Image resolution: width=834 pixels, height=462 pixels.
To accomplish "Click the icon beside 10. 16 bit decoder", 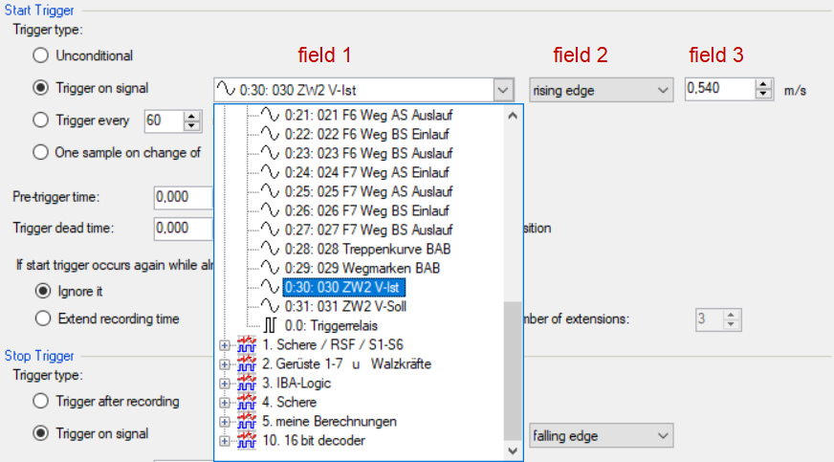I will 248,441.
